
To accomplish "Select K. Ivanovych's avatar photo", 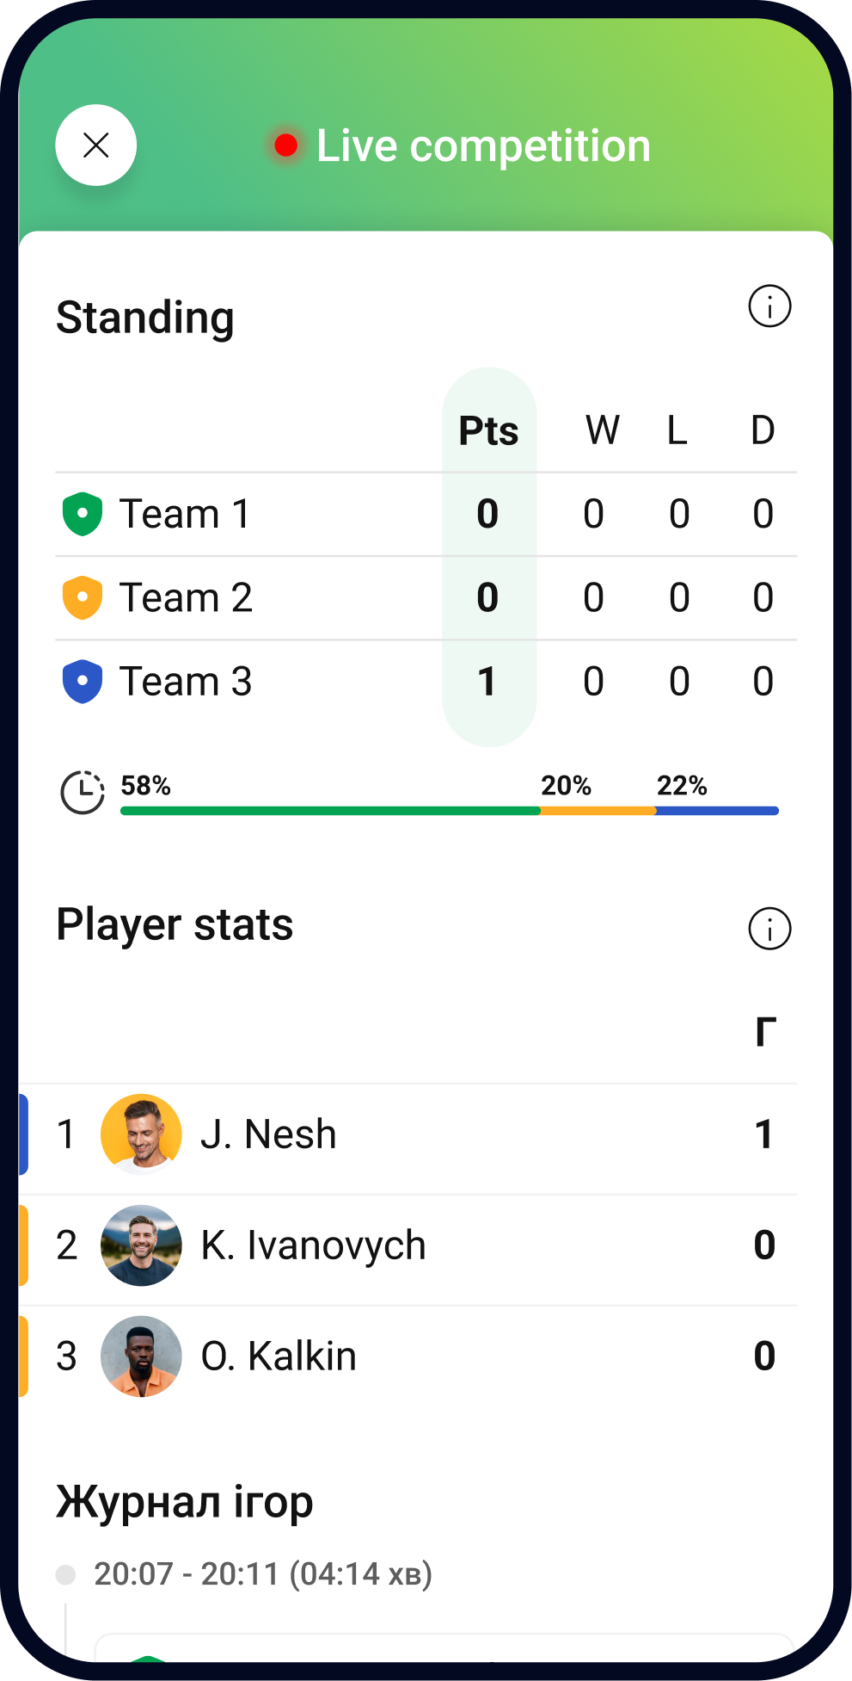I will [x=141, y=1245].
